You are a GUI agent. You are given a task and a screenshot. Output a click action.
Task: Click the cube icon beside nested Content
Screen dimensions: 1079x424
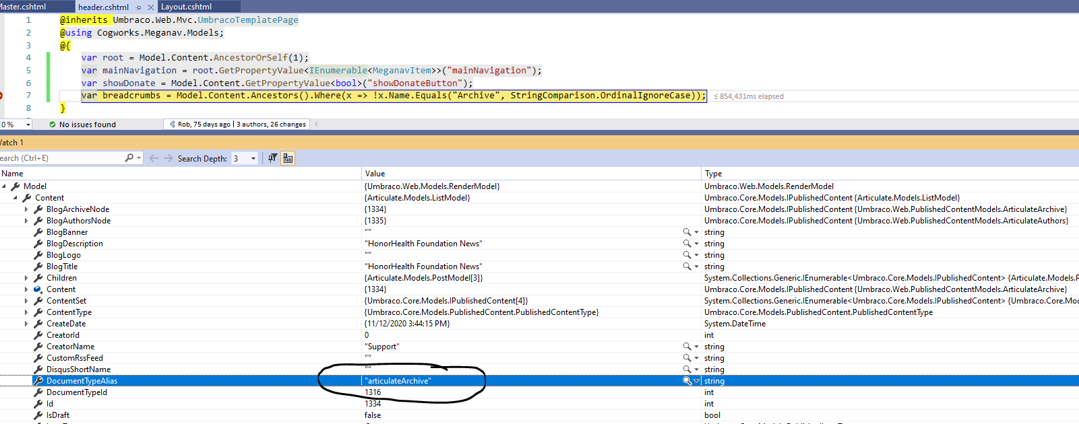point(38,289)
